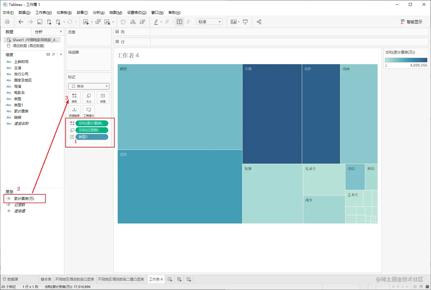Open the 工作表(W) menu
The width and height of the screenshot is (431, 290).
44,13
